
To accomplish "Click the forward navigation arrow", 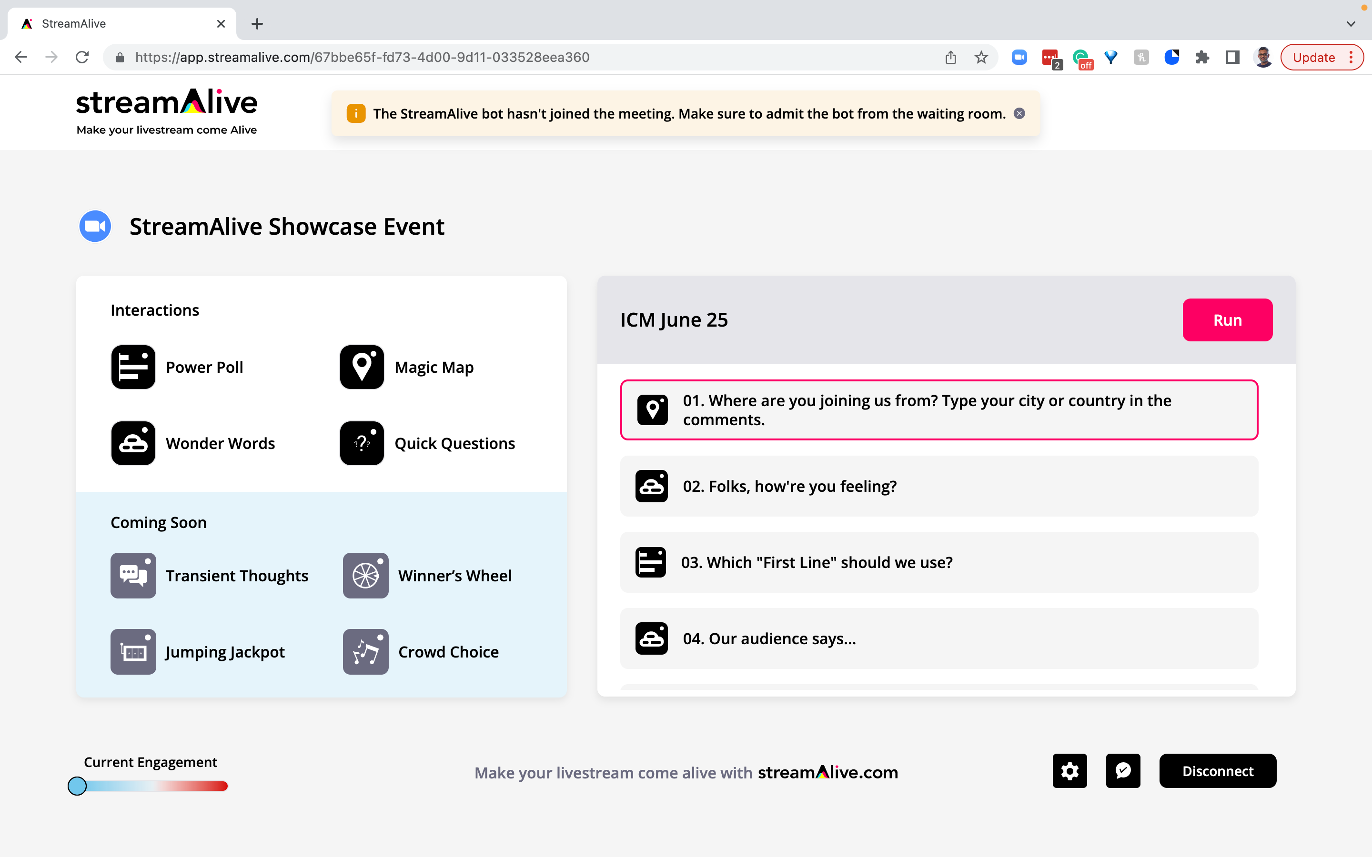I will point(51,57).
